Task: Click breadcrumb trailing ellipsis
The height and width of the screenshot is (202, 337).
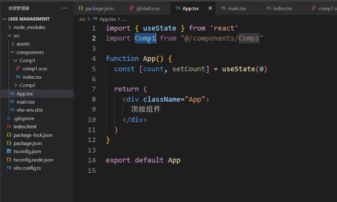Action: point(124,19)
